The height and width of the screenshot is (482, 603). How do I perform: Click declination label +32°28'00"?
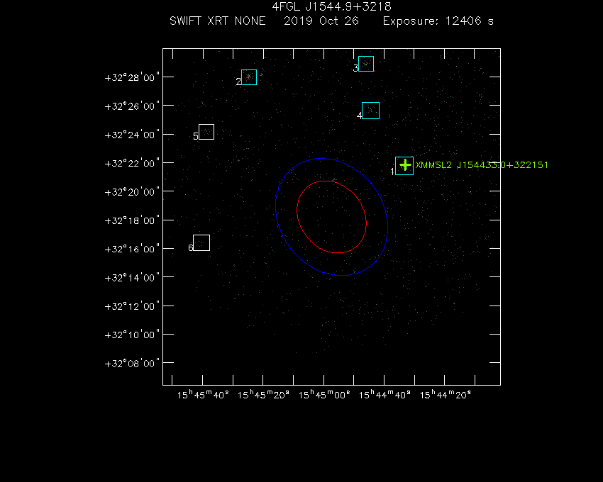tap(132, 78)
